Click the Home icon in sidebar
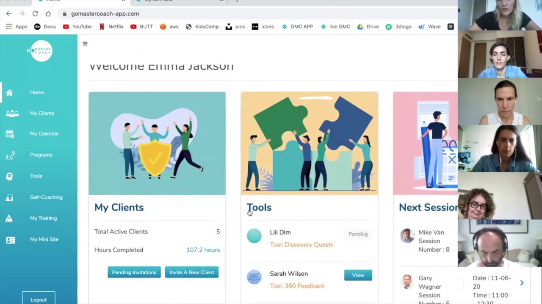Image resolution: width=542 pixels, height=304 pixels. point(9,92)
